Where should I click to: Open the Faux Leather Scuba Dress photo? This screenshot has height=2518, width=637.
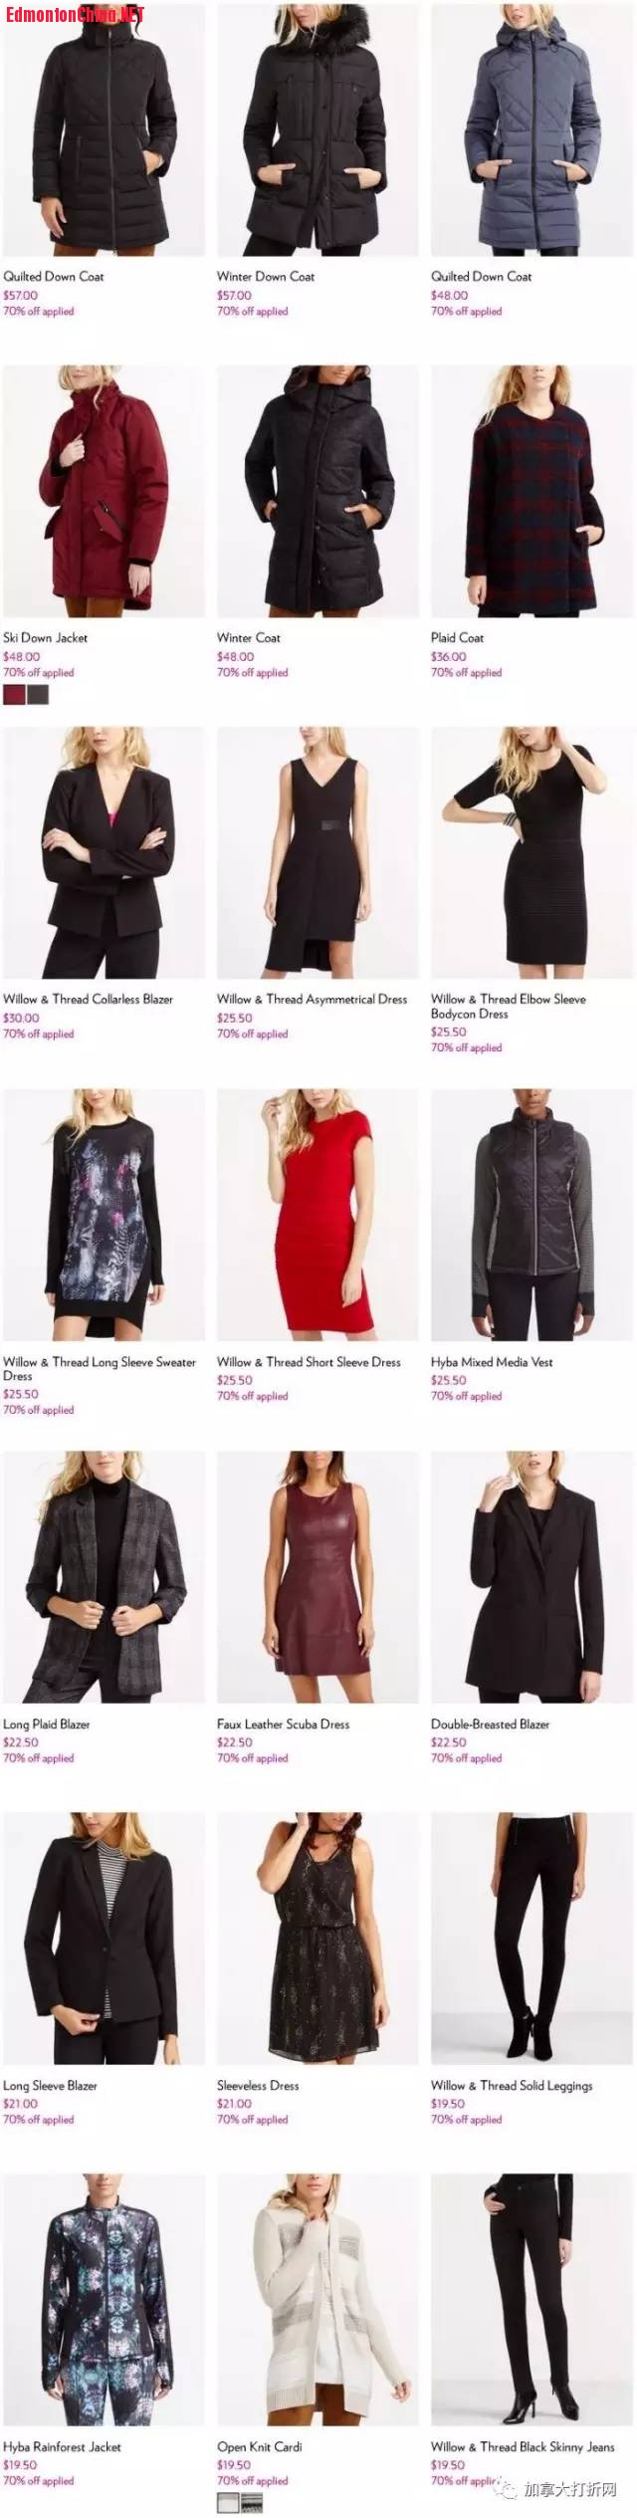[318, 1576]
